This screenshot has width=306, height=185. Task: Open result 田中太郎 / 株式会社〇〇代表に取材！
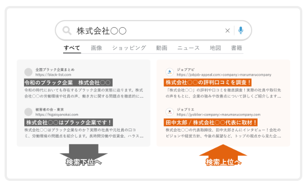(211, 122)
